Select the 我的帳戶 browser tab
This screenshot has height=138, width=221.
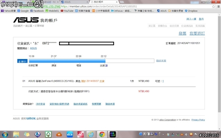tap(104, 2)
